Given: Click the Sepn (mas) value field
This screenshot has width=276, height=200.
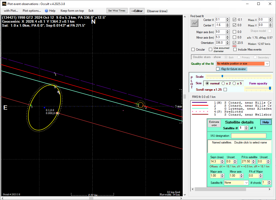Looking at the screenshot, I should [215, 161].
